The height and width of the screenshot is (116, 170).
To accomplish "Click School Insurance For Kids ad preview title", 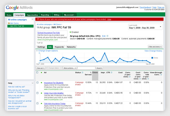I will [48, 33].
